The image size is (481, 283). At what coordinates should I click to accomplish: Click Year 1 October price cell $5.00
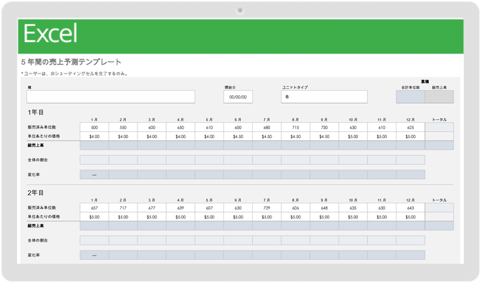pos(353,137)
